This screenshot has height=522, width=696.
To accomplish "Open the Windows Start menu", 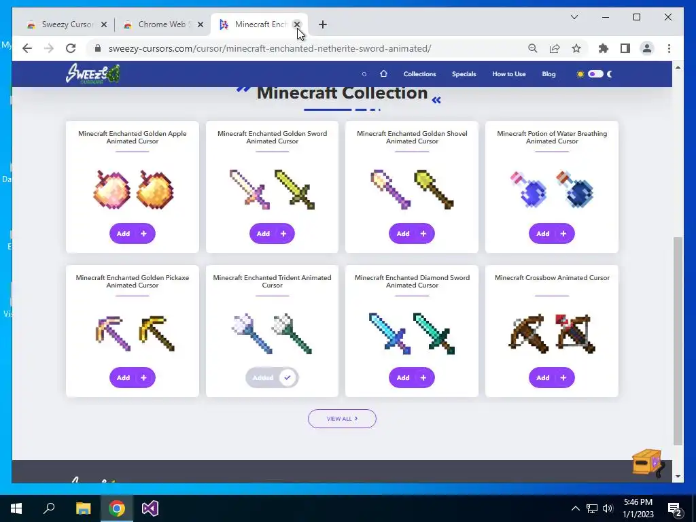I will point(16,508).
